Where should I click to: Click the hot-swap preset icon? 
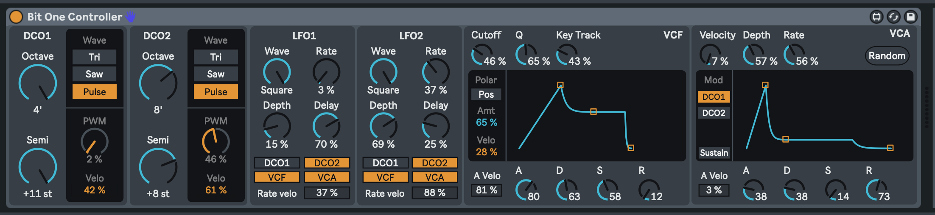[x=893, y=17]
